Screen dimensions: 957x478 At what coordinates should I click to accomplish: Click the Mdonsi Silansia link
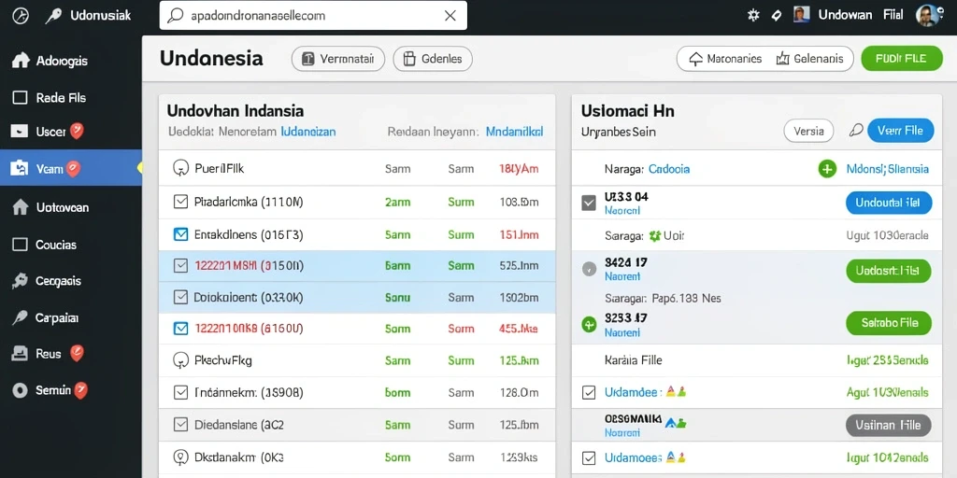pos(888,169)
